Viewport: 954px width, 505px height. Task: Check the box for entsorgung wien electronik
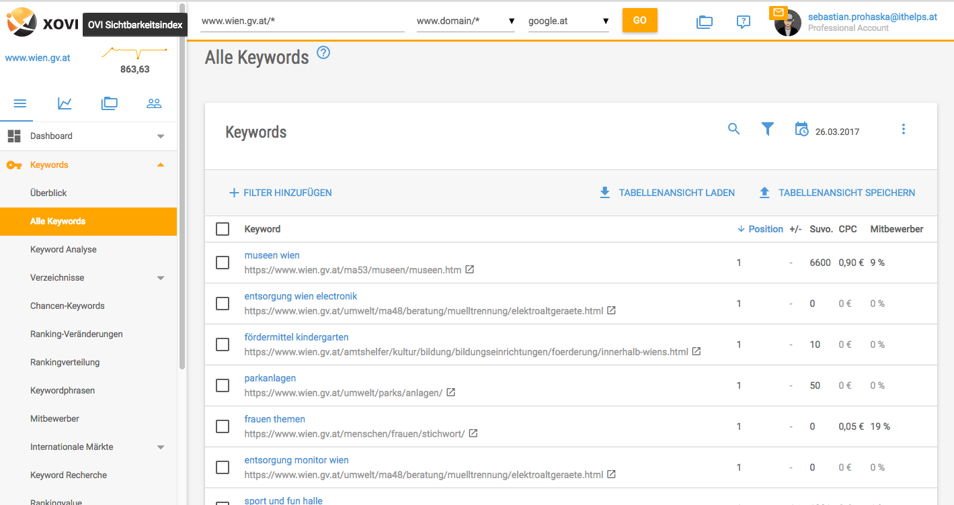tap(223, 304)
